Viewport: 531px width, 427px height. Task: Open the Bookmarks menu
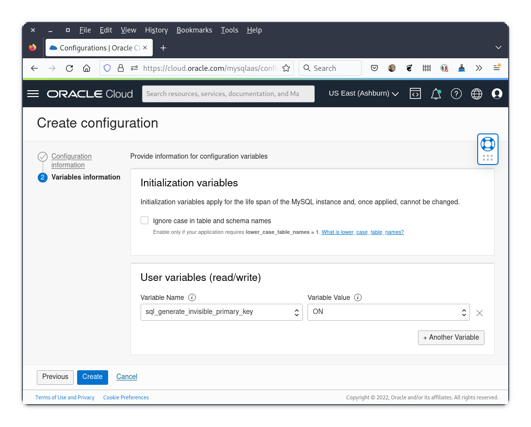pos(194,30)
